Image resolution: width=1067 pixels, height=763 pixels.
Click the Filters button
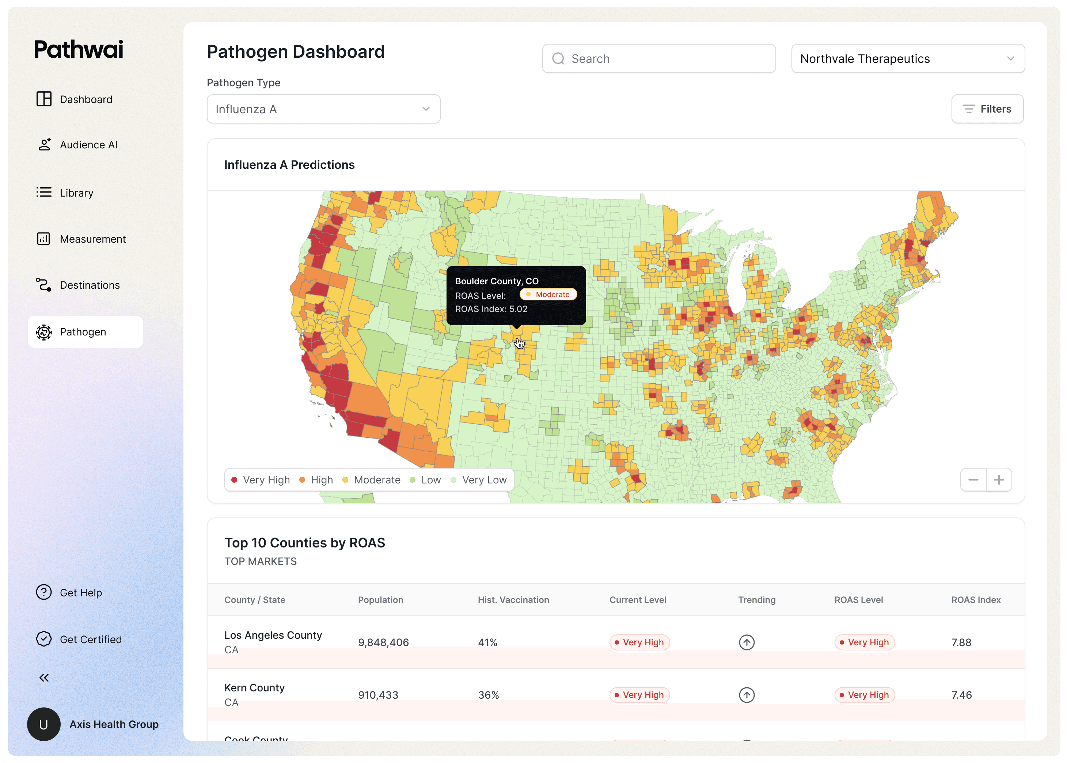[987, 109]
